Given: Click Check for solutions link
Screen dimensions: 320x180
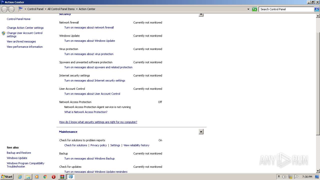Looking at the screenshot, I should click(x=76, y=145).
